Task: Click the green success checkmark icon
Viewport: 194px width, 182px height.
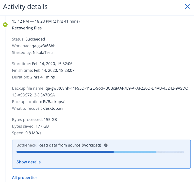Action: click(x=5, y=25)
